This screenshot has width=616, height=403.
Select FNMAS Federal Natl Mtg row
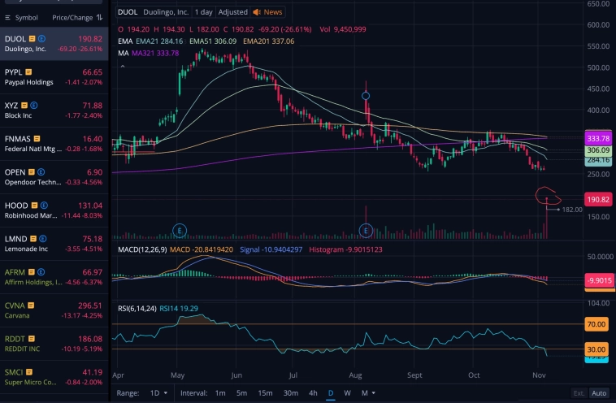click(x=54, y=144)
